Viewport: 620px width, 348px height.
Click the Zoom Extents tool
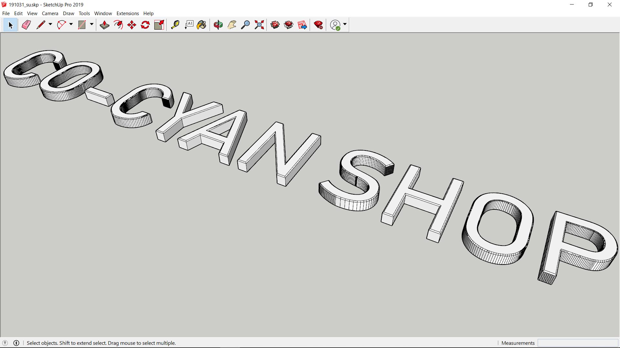[x=259, y=25]
